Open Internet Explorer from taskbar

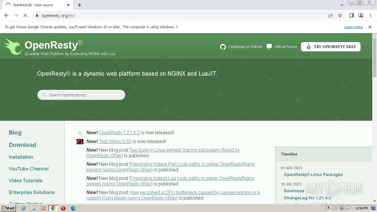(x=23, y=208)
